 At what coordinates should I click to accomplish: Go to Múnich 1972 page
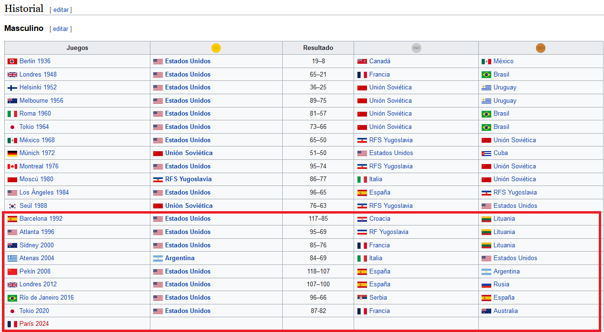tap(37, 153)
